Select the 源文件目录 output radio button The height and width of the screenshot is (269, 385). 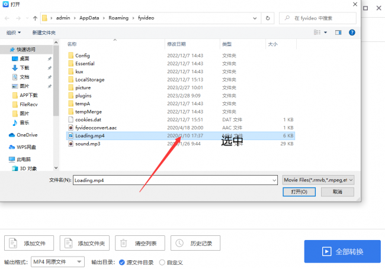(x=122, y=262)
